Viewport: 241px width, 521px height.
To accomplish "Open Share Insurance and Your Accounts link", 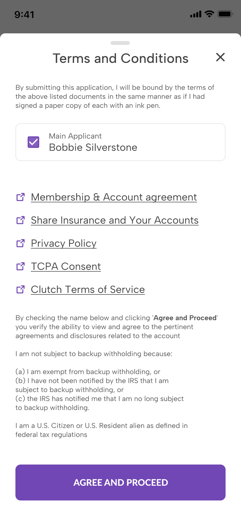I will click(x=115, y=220).
